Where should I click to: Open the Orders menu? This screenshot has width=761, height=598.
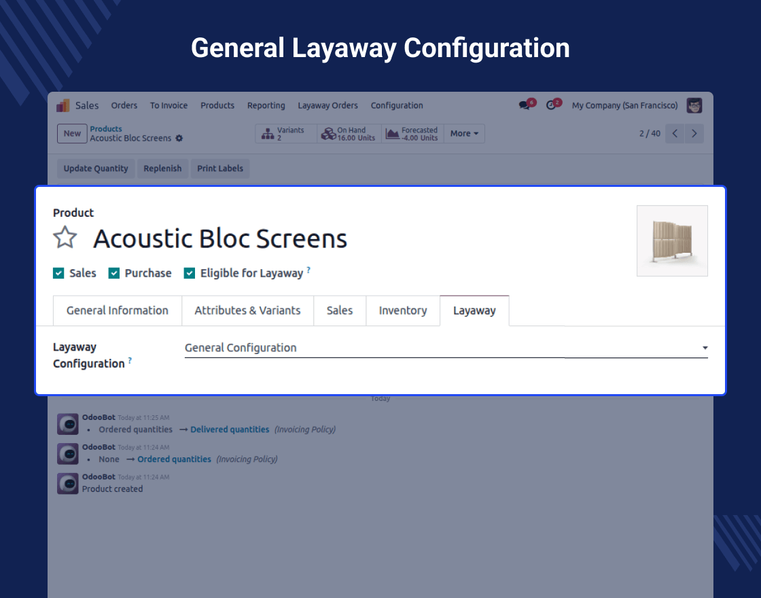pos(124,105)
